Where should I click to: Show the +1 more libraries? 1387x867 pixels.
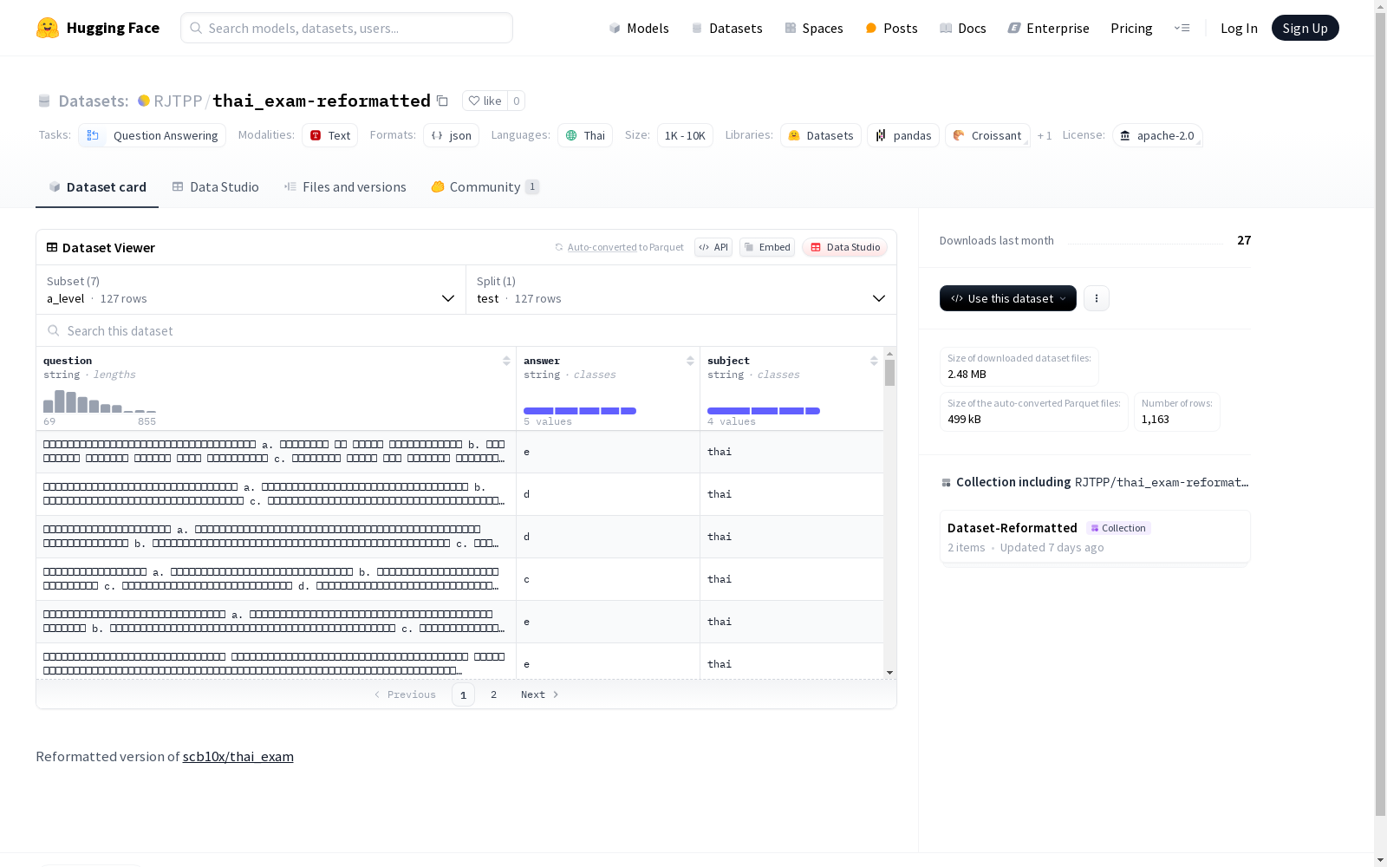tap(1045, 135)
